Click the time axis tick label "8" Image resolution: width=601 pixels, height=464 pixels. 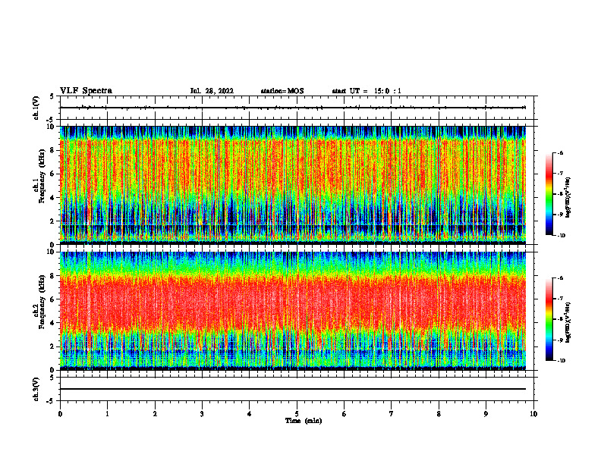pos(439,414)
